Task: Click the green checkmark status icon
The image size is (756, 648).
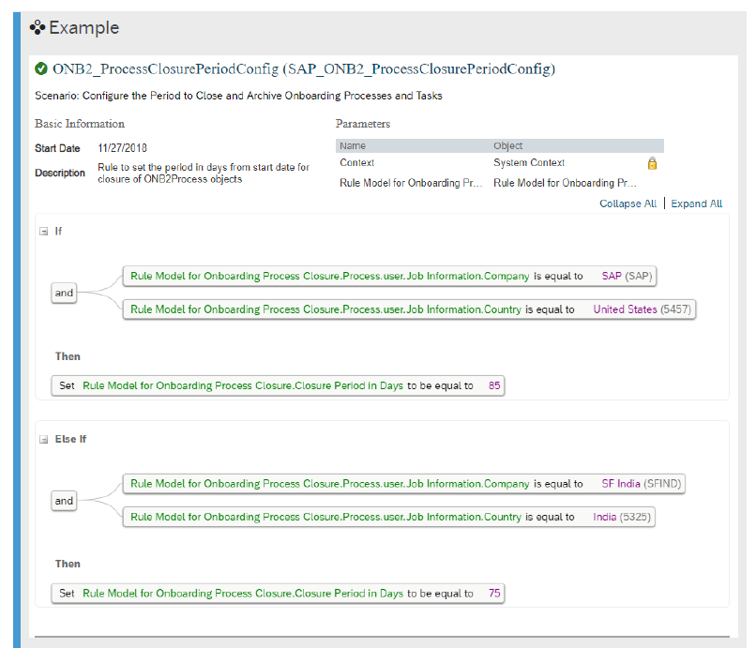Action: 41,69
